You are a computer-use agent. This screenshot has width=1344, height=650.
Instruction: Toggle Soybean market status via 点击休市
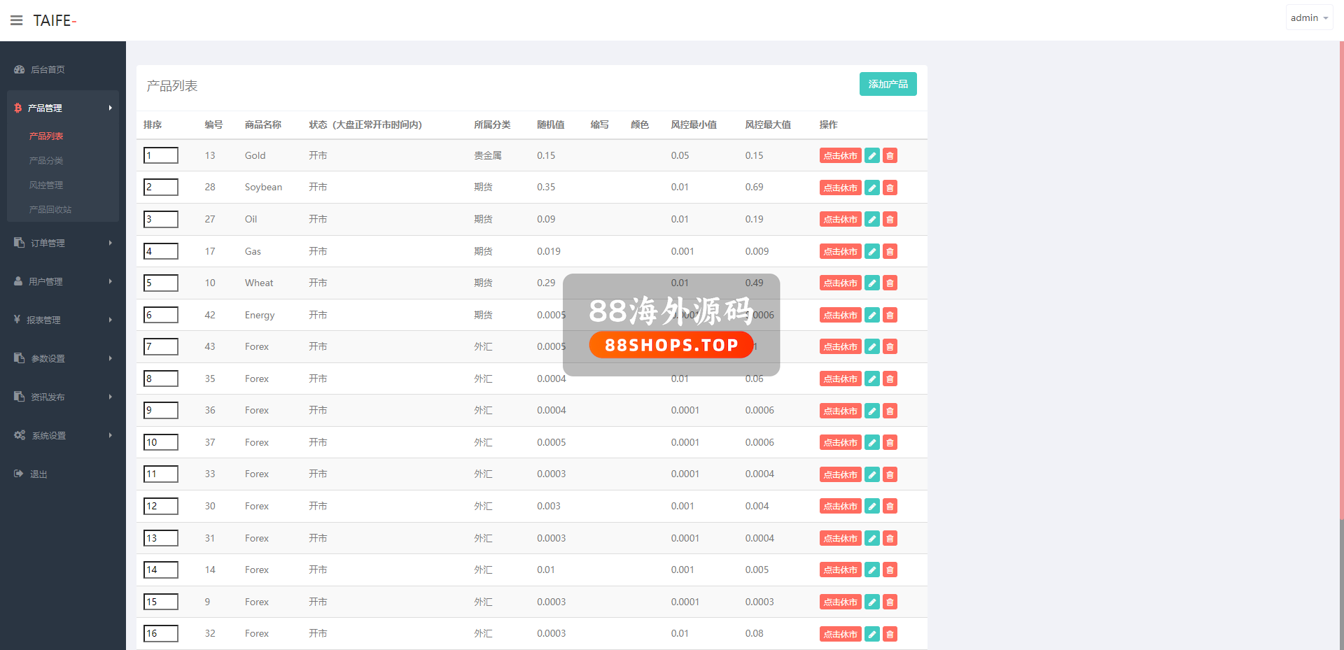(x=840, y=188)
